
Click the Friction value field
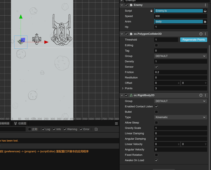181,72
